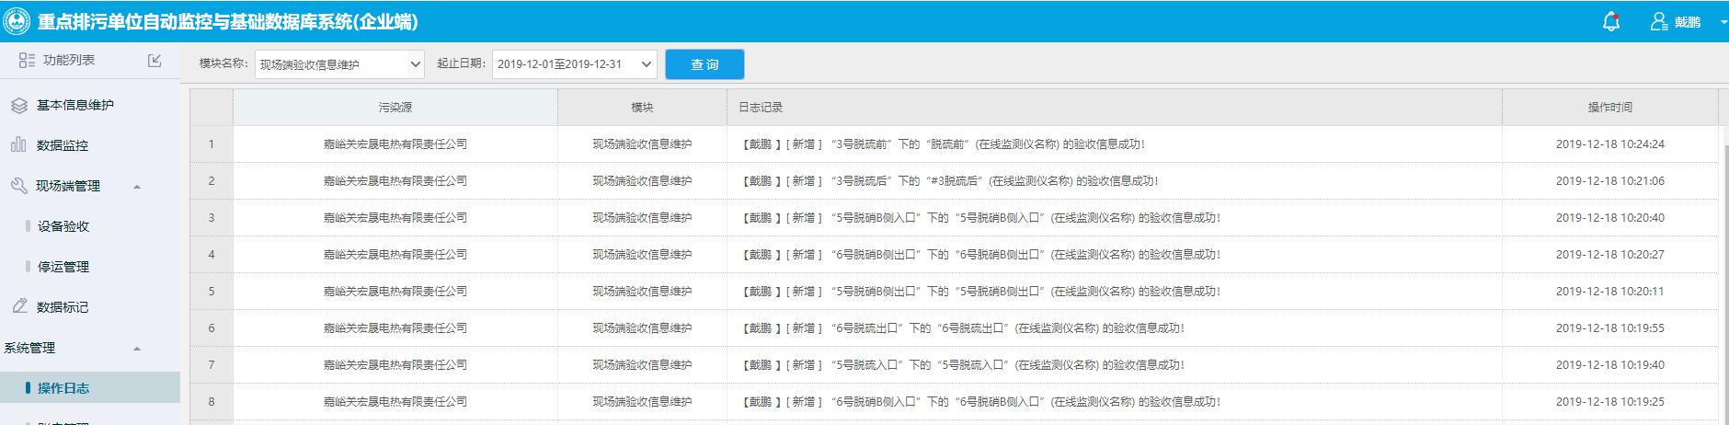Click the log entry for "3号脱硫前"
The width and height of the screenshot is (1729, 425).
click(943, 144)
